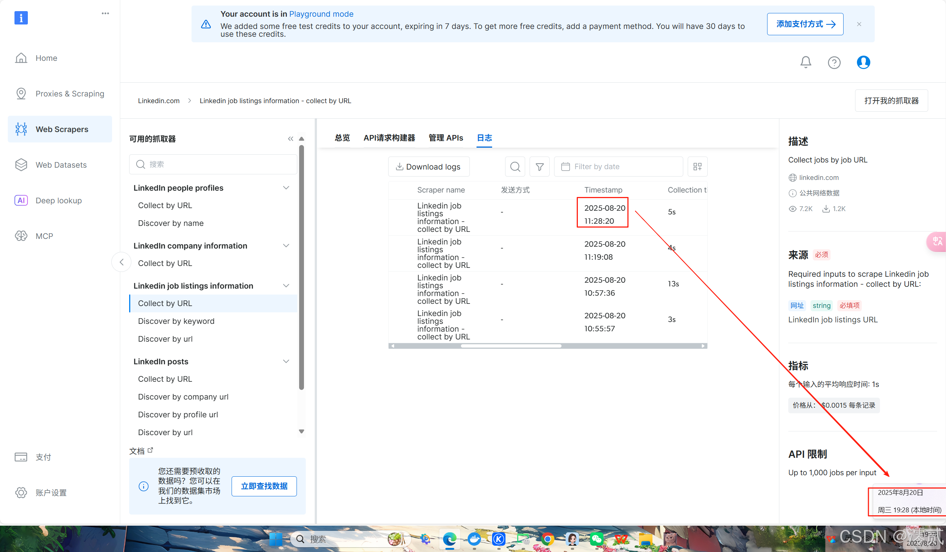Viewport: 946px width, 552px height.
Task: Collapse LinkedIn posts group
Action: click(x=286, y=361)
